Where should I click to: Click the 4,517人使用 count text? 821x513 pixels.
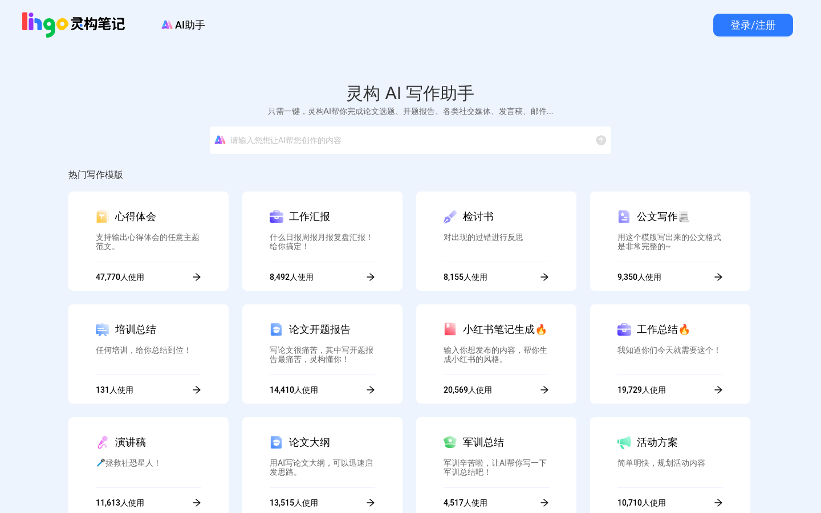(x=465, y=503)
